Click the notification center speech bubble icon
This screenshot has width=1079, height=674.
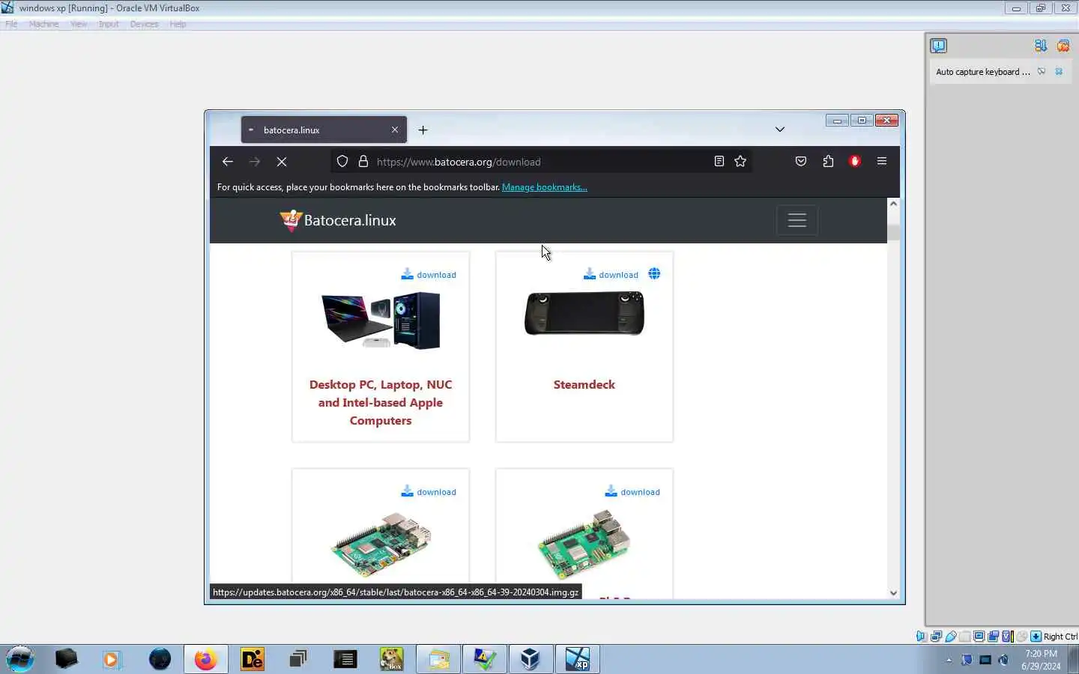click(x=938, y=46)
